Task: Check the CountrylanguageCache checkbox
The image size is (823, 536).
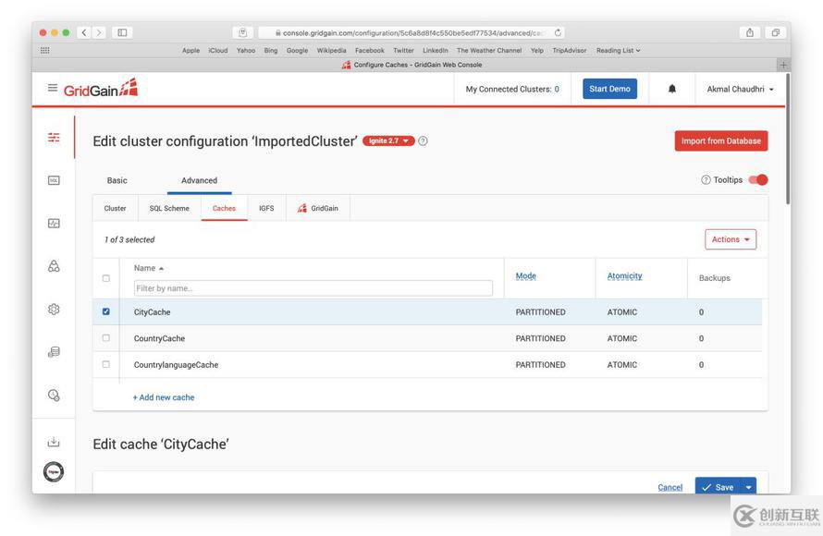Action: coord(106,364)
